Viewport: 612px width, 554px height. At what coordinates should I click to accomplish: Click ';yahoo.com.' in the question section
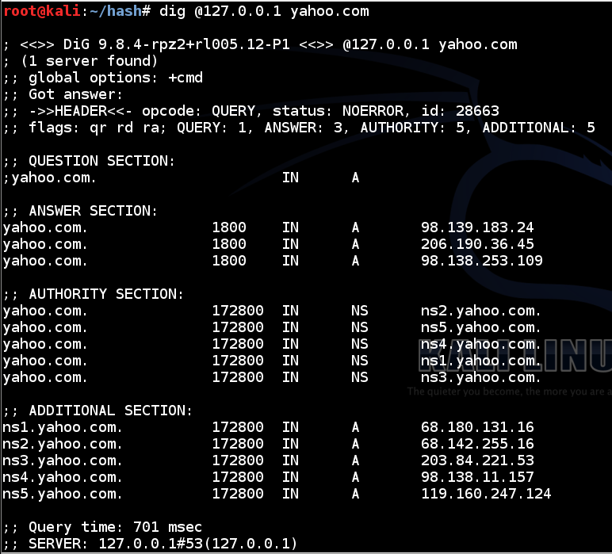[50, 178]
